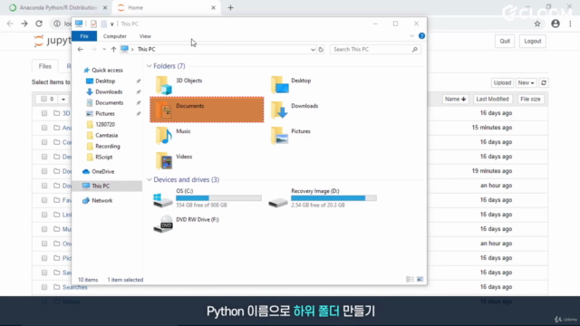This screenshot has height=326, width=580.
Task: Sort Jupyter list by File size
Action: 530,99
